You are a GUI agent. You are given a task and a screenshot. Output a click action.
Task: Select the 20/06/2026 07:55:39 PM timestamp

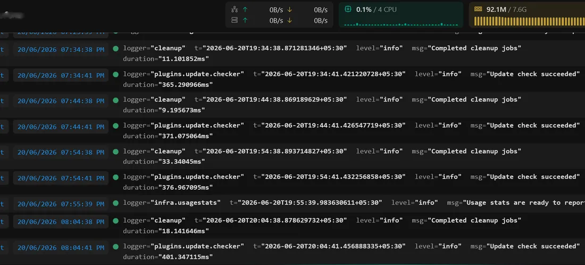61,204
